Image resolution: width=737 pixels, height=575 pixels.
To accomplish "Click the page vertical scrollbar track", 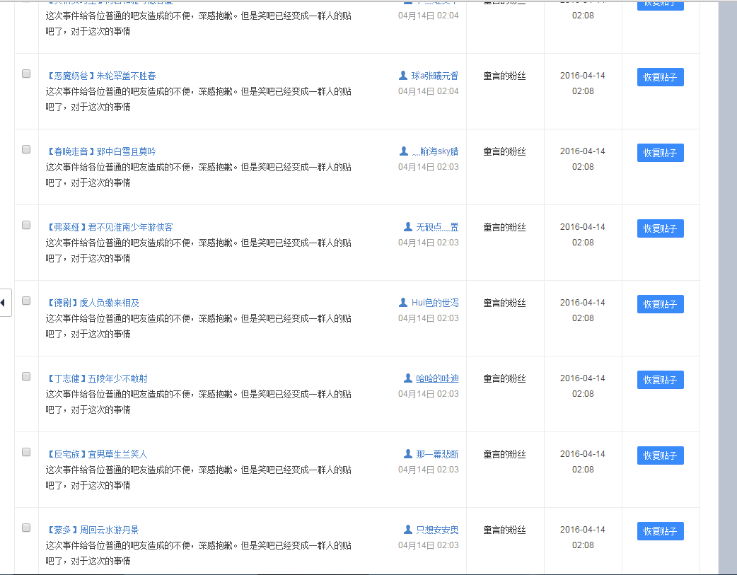I will coord(728,287).
